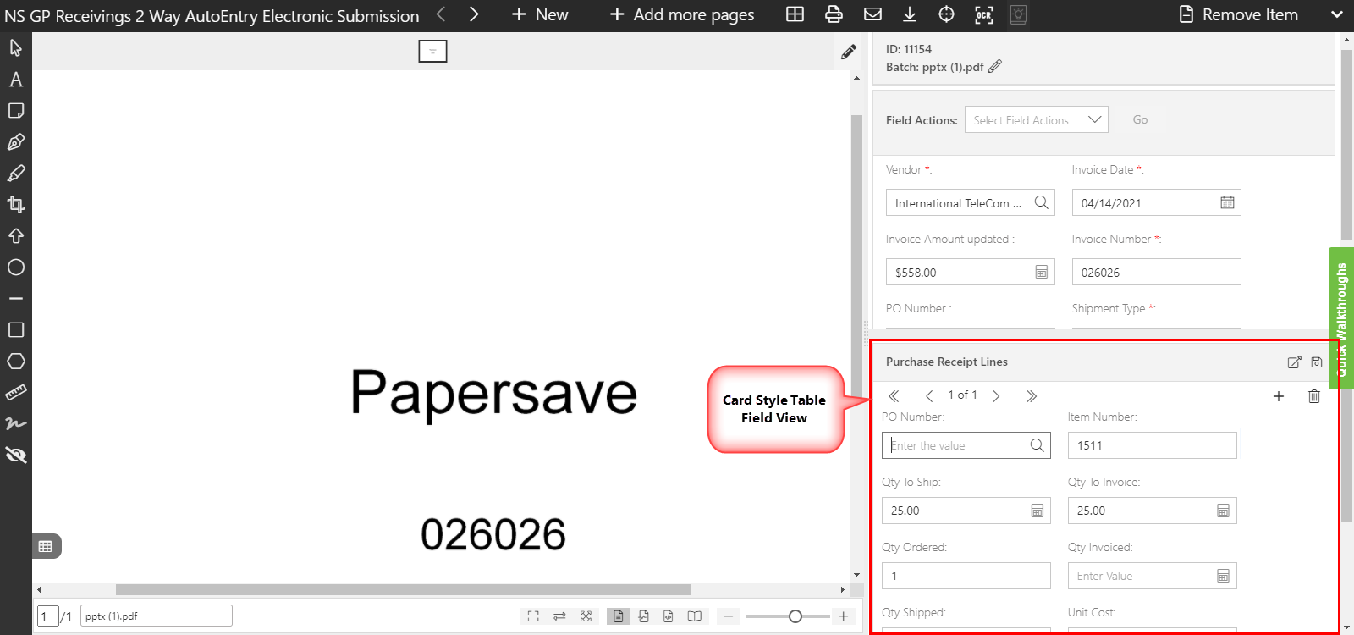Open the Select Field Actions dropdown
This screenshot has width=1354, height=635.
(1036, 120)
